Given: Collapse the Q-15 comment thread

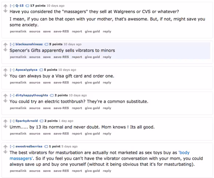Looking at the screenshot, I should coord(12,6).
